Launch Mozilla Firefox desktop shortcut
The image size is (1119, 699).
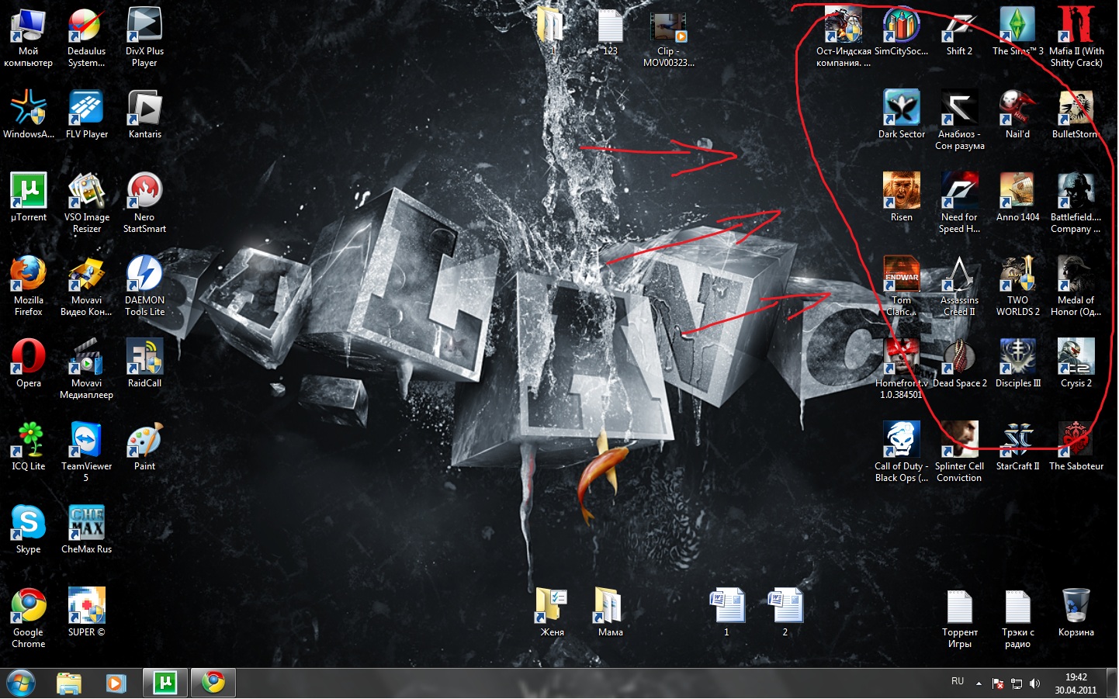(x=29, y=286)
